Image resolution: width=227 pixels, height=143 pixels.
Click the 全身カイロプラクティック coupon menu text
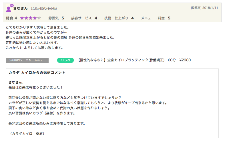[x=136, y=60]
